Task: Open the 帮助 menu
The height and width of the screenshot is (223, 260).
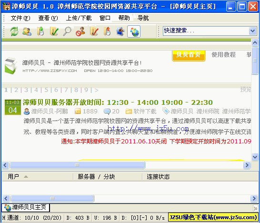Action: [124, 18]
